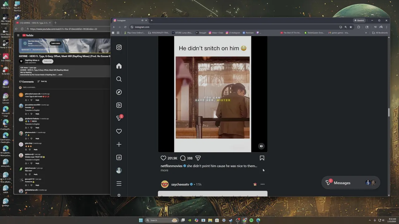399x224 pixels.
Task: Click the YouTube logo in background window
Action: (x=28, y=35)
